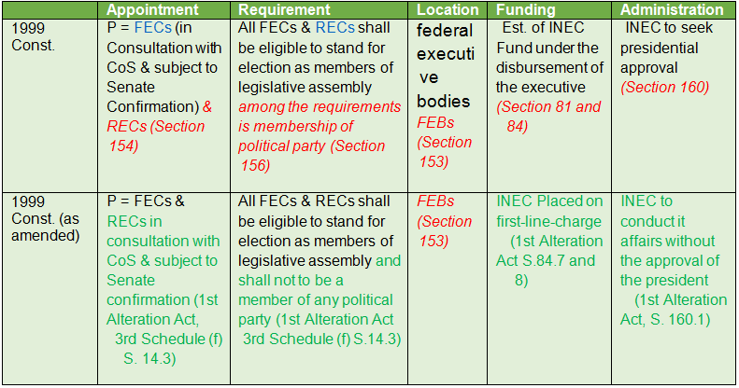
Task: Click the red (Section 160) reference
Action: [x=664, y=87]
